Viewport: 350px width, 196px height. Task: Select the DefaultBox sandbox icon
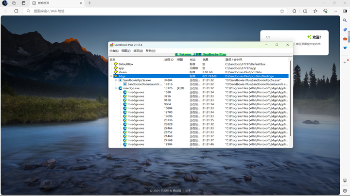[x=116, y=64]
